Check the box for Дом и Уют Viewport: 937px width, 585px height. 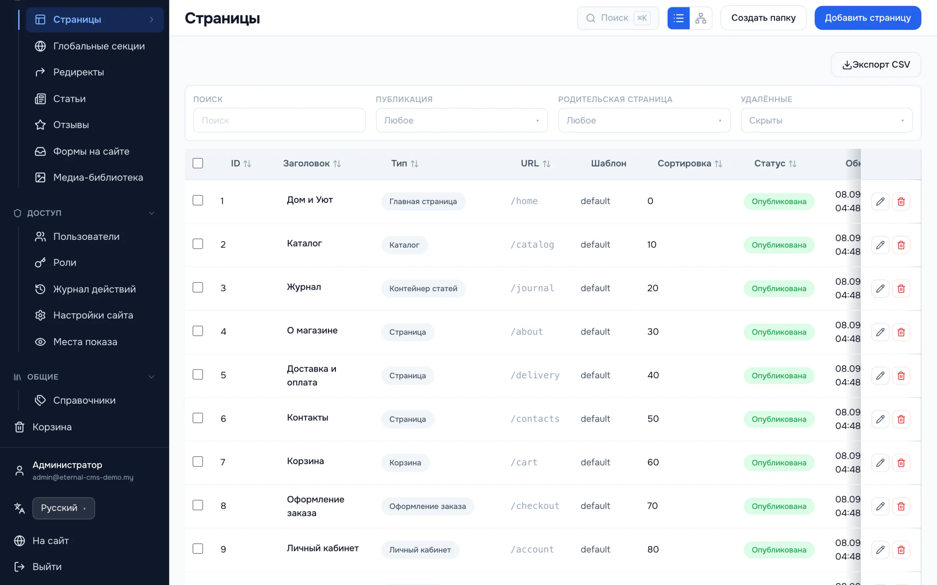[x=198, y=200]
